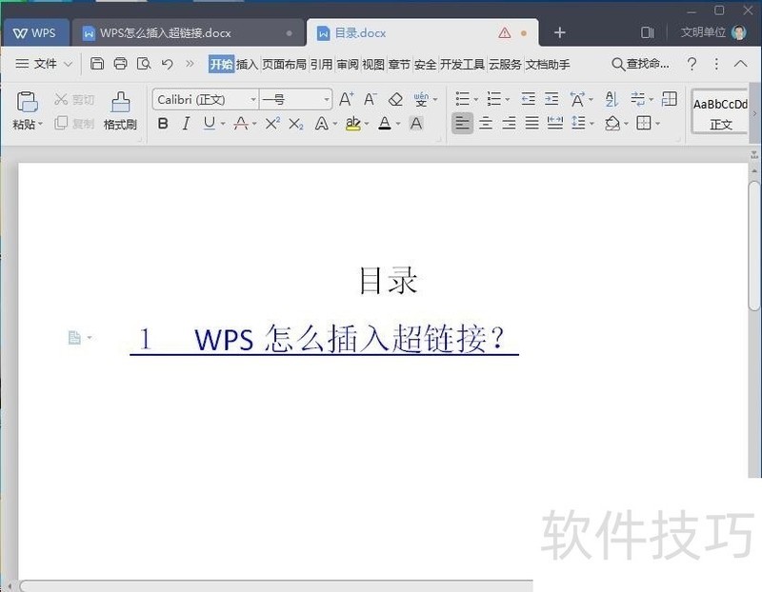Image resolution: width=762 pixels, height=592 pixels.
Task: Click the A-Z sort icon
Action: (612, 98)
